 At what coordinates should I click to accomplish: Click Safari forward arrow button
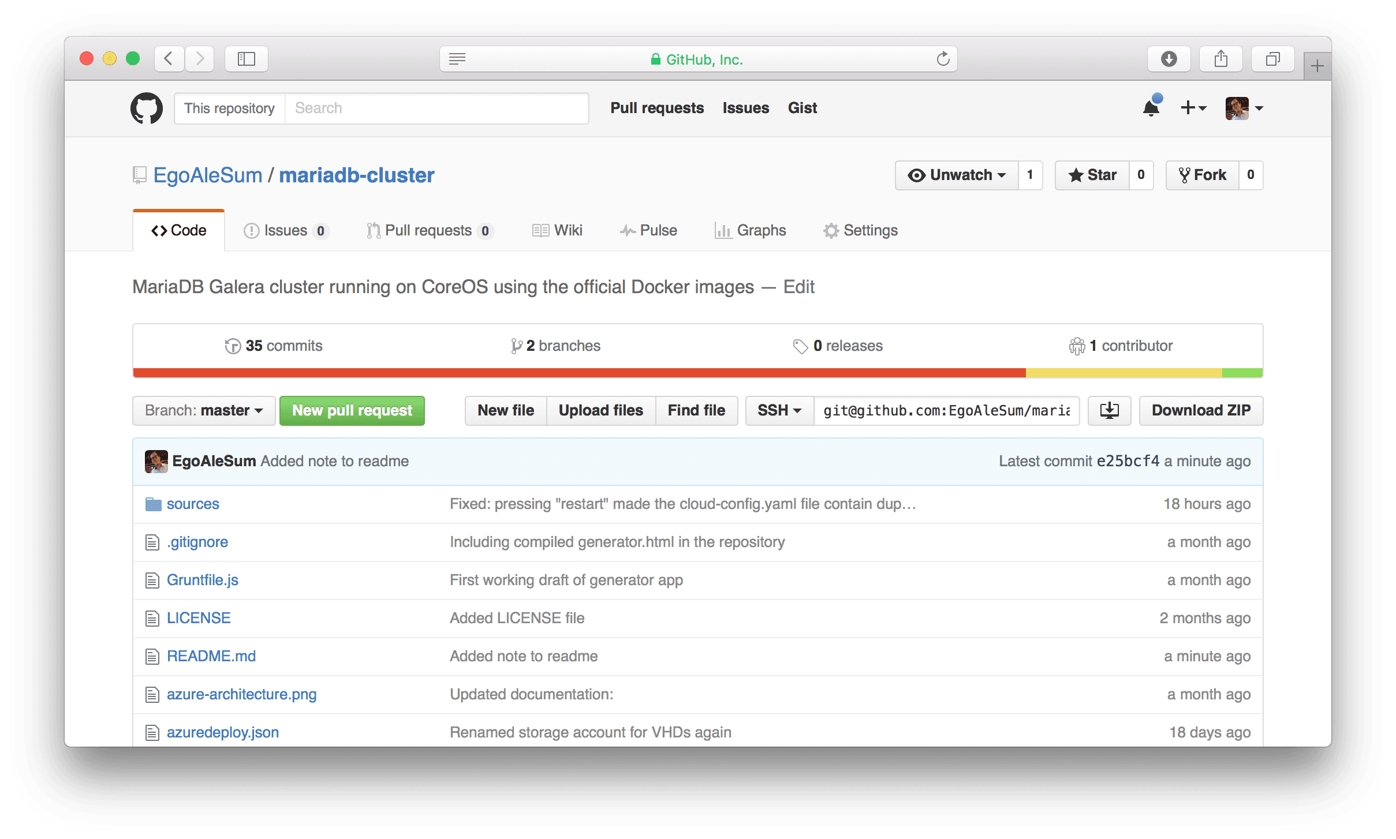[200, 58]
